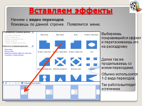Collapse the 'Завершение создания фильма' section
Image resolution: width=142 pixels, height=106 pixels.
33,32
